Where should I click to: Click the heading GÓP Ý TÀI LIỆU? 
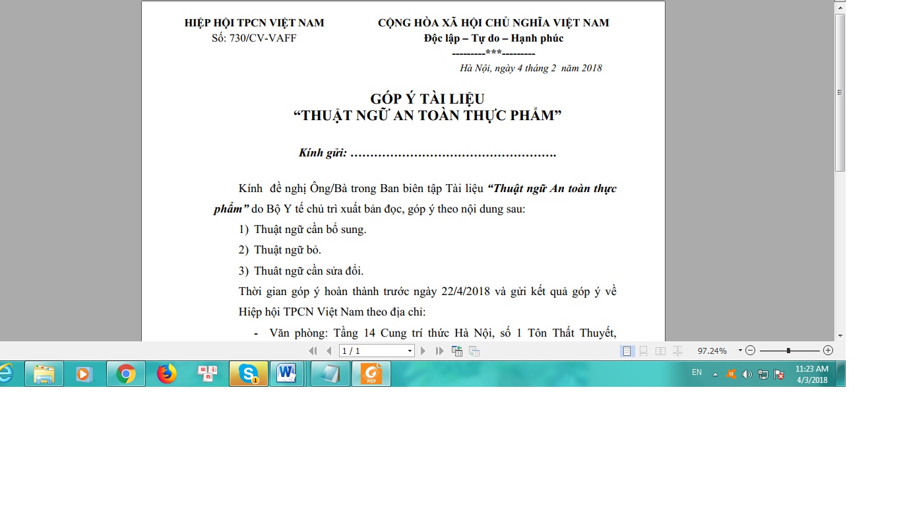[x=427, y=99]
